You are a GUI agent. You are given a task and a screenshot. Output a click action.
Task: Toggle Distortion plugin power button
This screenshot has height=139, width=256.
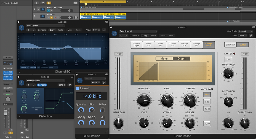pos(22,83)
